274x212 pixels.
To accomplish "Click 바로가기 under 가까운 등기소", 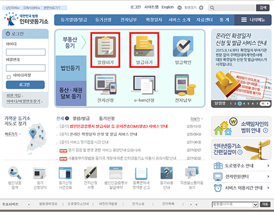I will click(11, 134).
